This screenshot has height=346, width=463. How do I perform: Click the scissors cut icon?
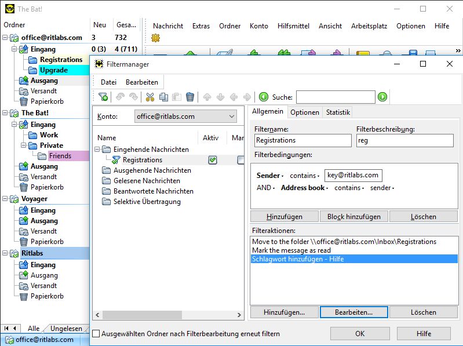[x=150, y=97]
